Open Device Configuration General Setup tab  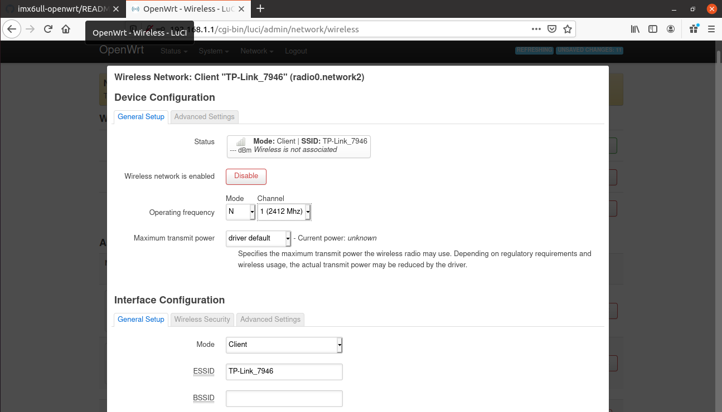coord(141,116)
